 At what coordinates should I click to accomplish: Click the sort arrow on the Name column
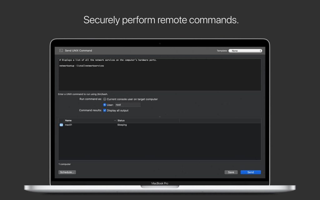pyautogui.click(x=115, y=120)
